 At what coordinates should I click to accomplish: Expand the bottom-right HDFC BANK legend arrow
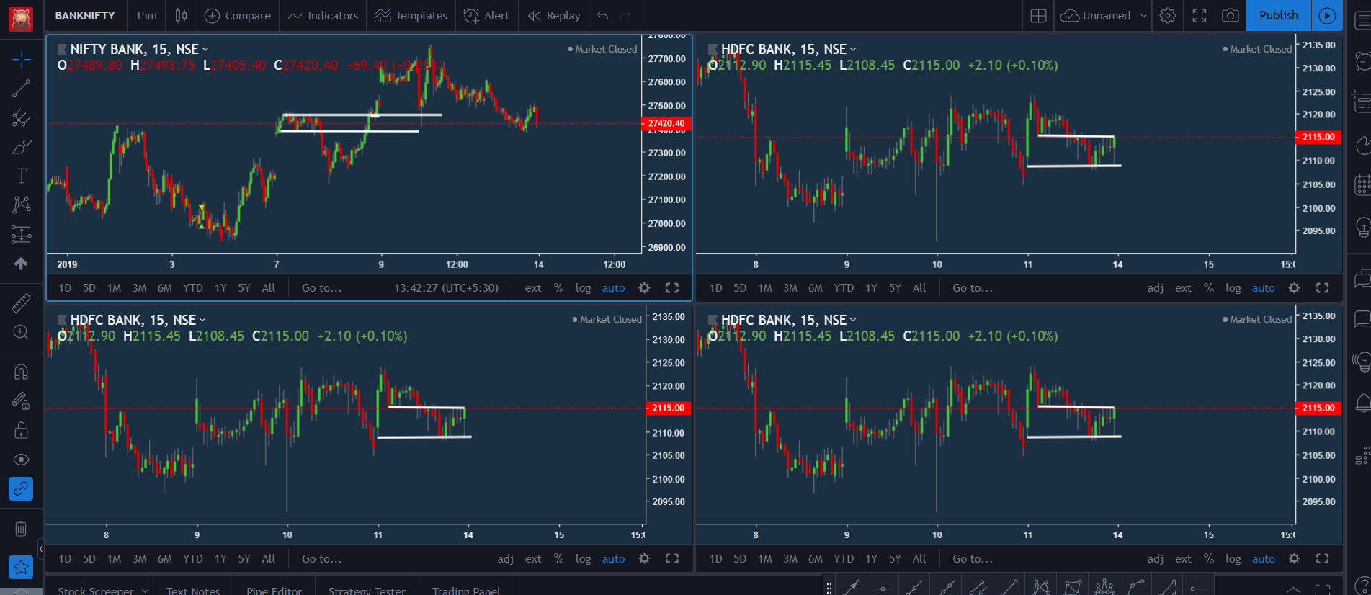pos(853,320)
